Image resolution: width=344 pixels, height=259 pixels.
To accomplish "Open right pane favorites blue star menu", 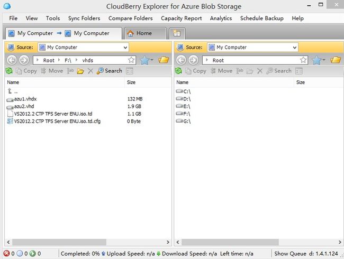I will tap(318, 60).
